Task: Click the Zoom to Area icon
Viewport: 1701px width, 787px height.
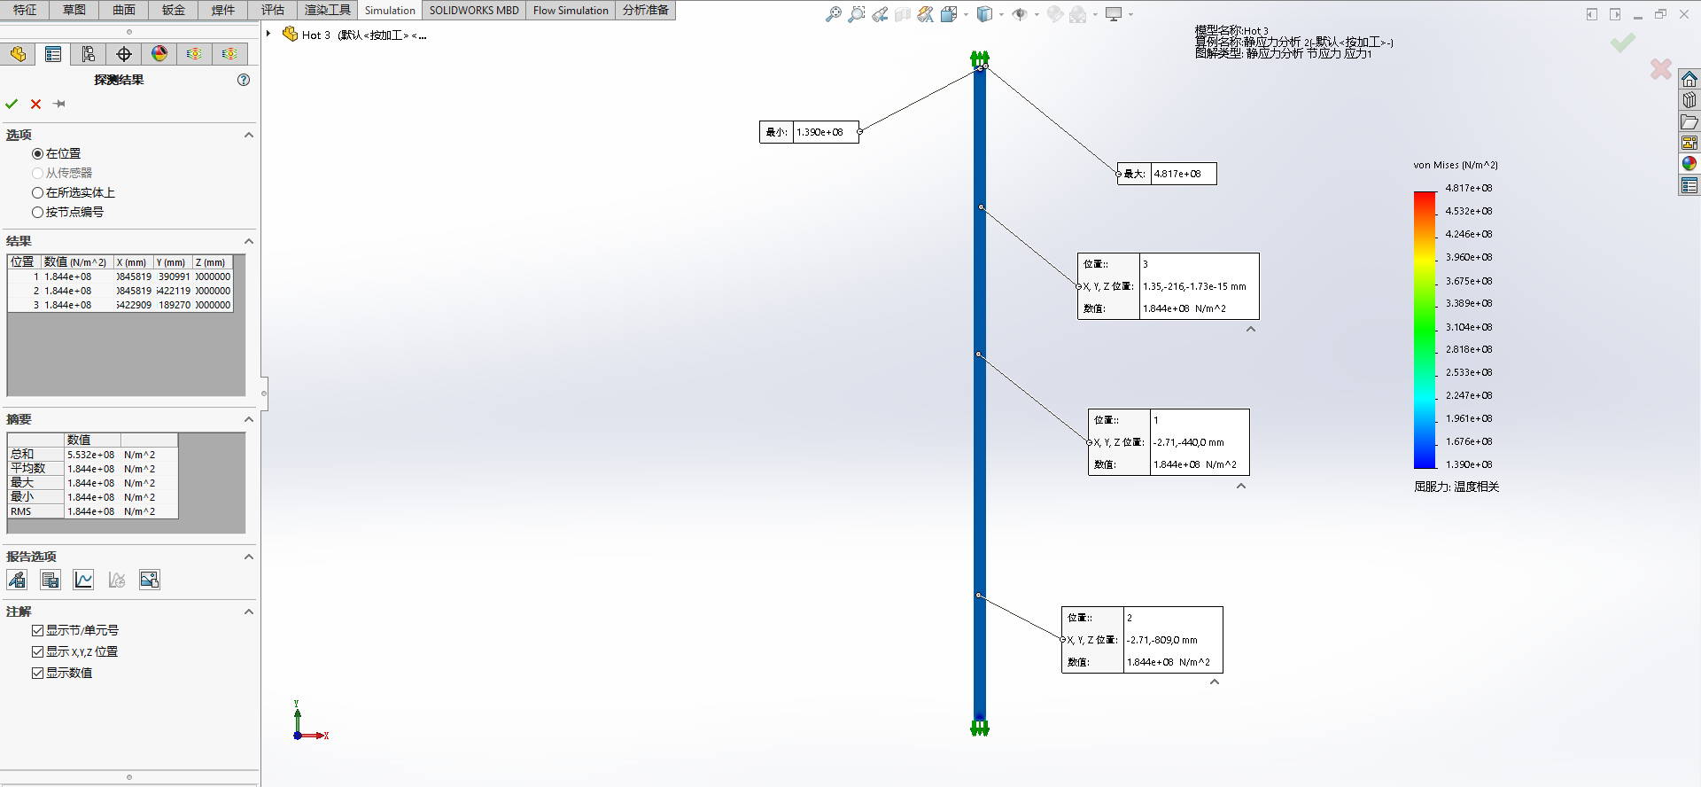Action: 856,14
